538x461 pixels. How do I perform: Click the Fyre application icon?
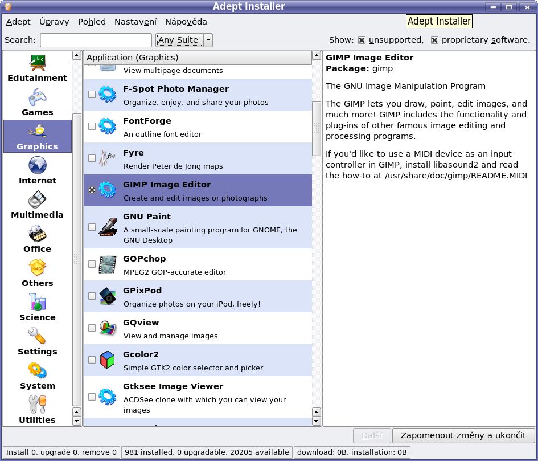[108, 158]
